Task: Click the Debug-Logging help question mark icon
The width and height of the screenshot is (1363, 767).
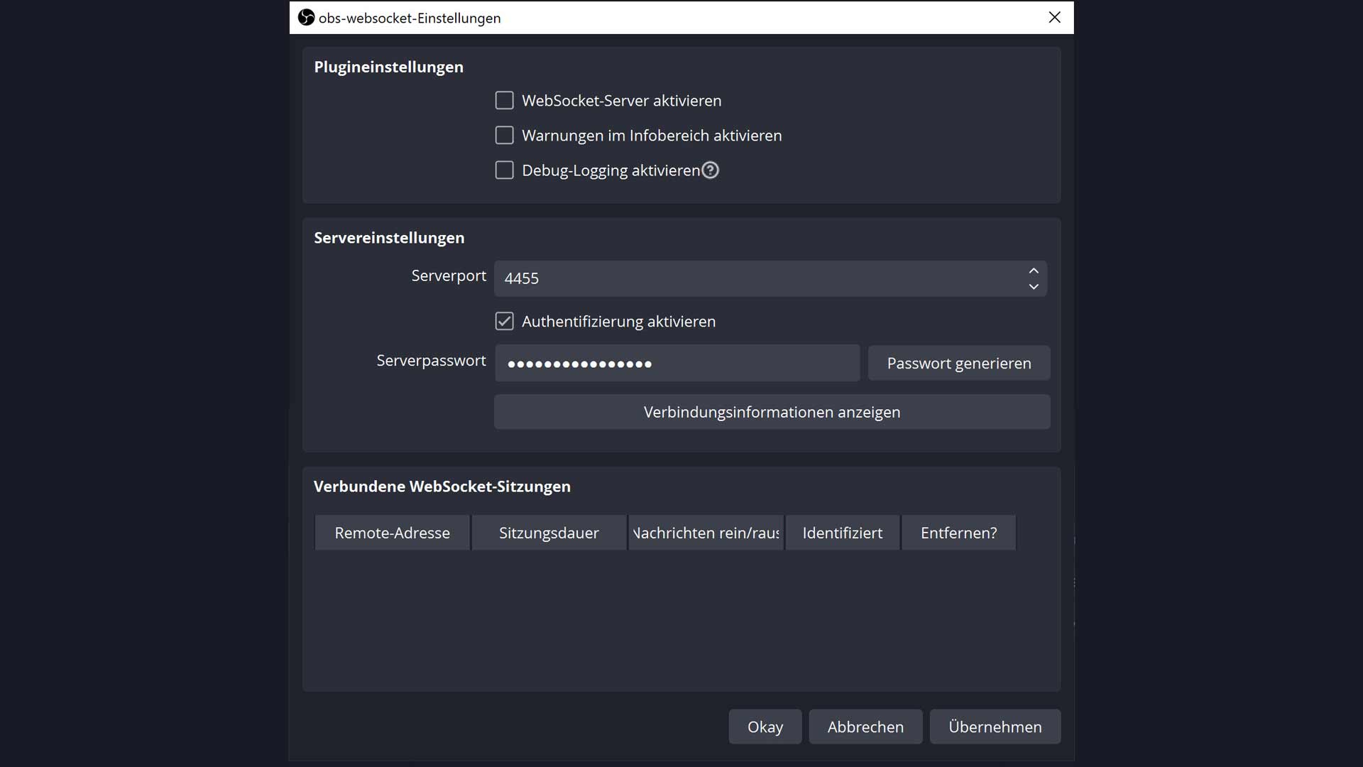Action: 710,170
